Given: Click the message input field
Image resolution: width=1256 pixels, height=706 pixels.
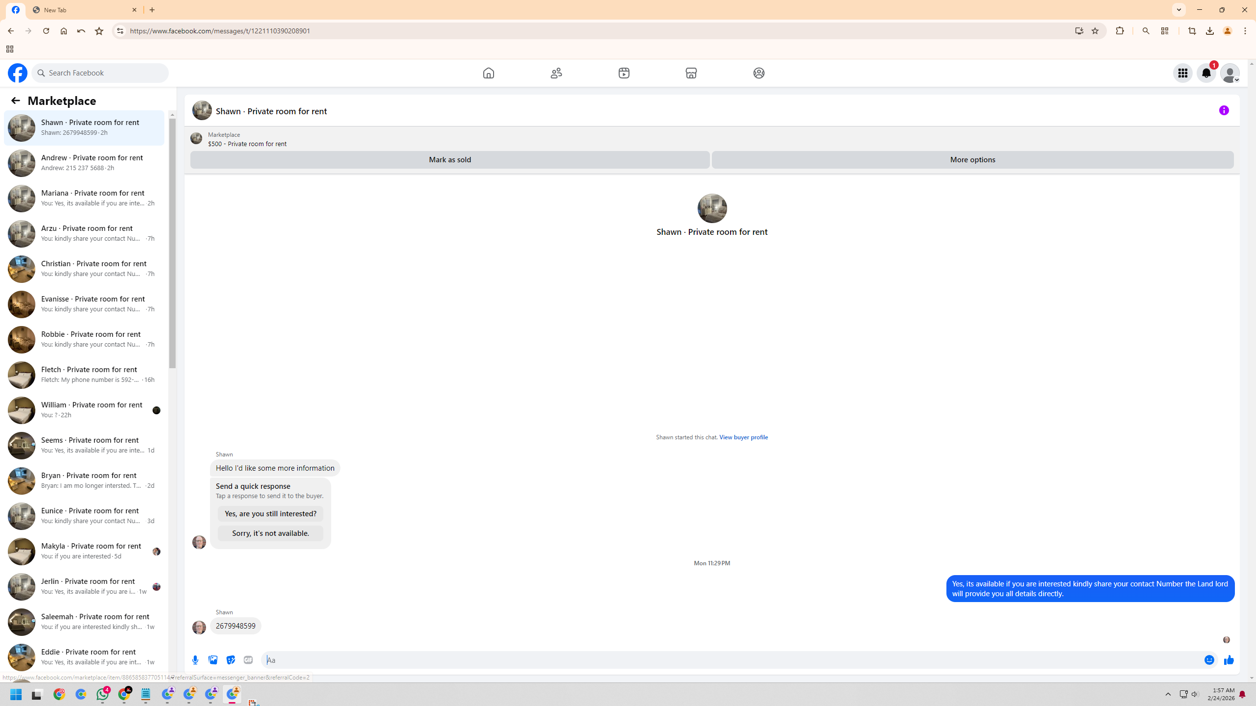Looking at the screenshot, I should click(x=687, y=660).
